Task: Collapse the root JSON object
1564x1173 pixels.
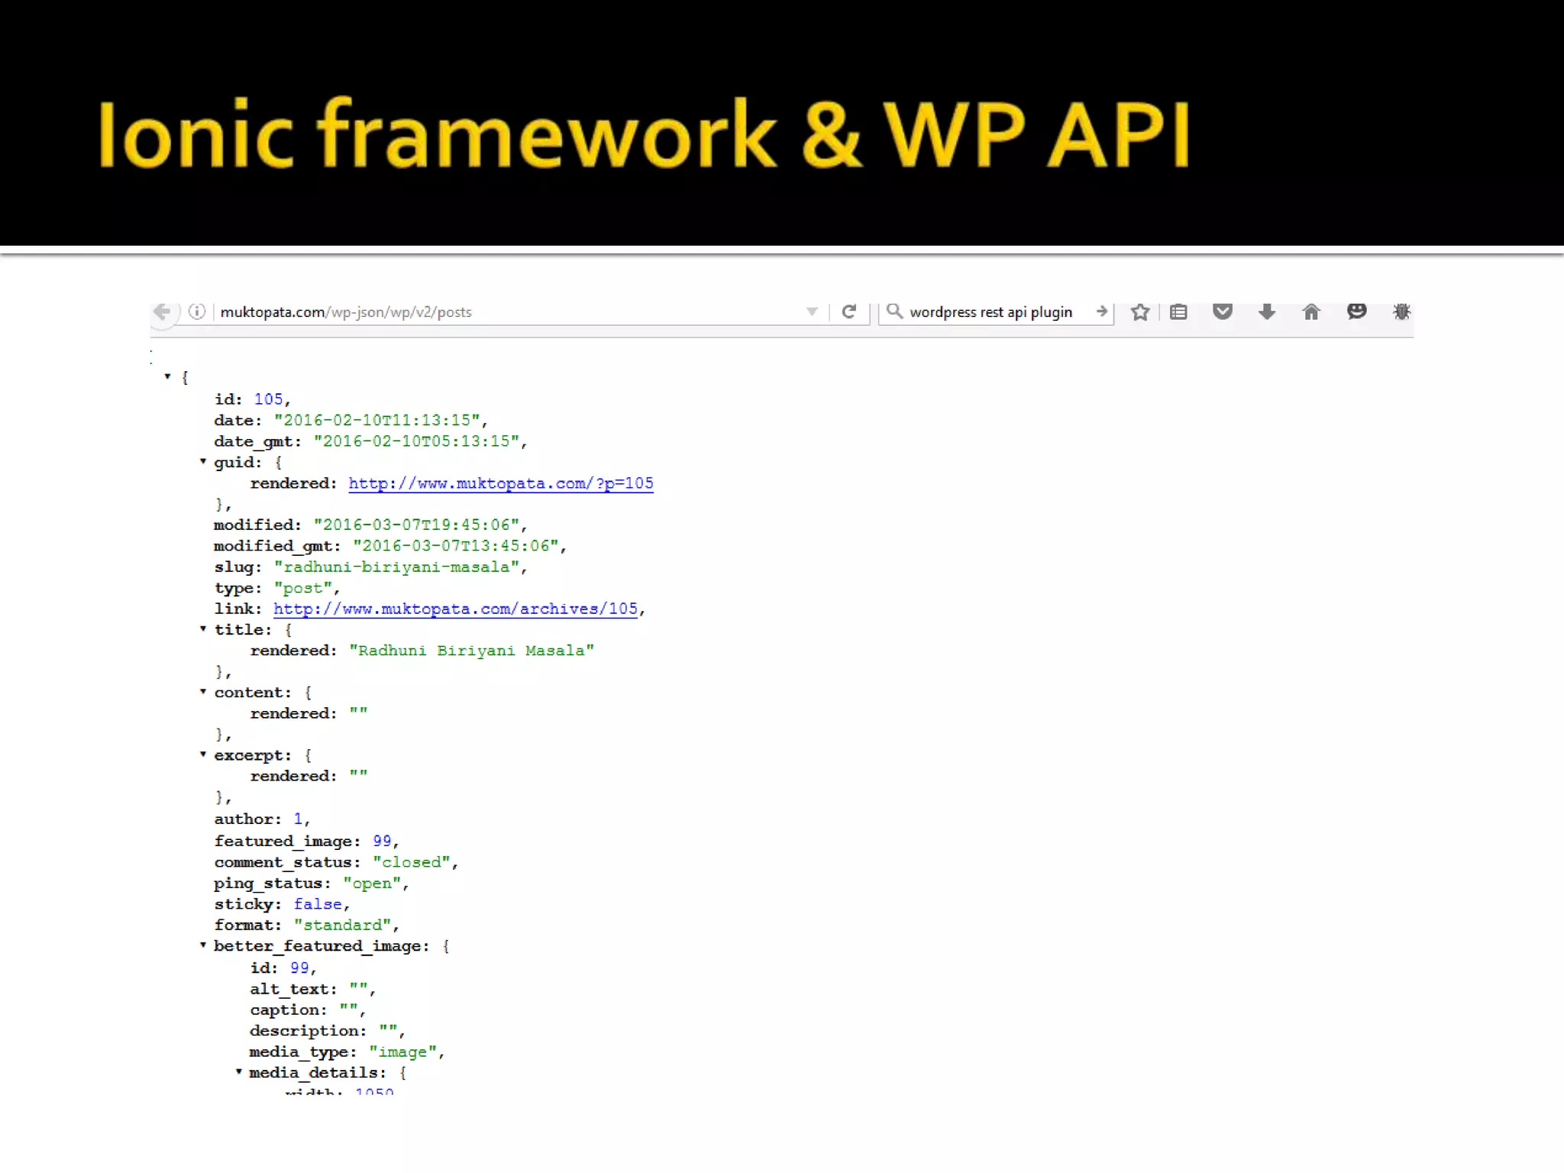Action: coord(167,376)
